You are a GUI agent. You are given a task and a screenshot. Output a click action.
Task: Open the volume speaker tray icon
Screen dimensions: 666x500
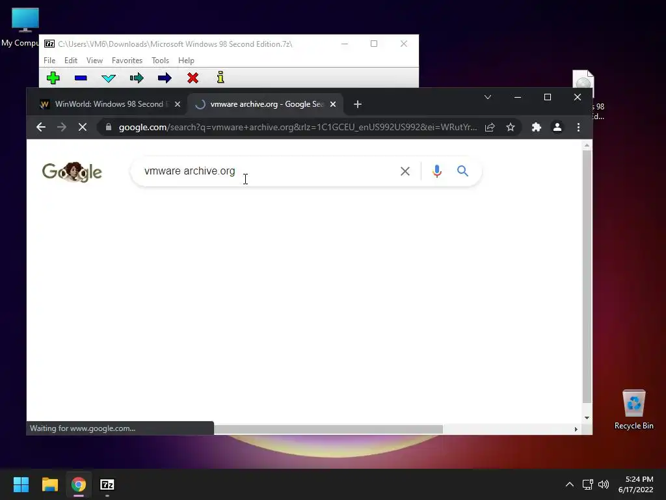click(603, 484)
